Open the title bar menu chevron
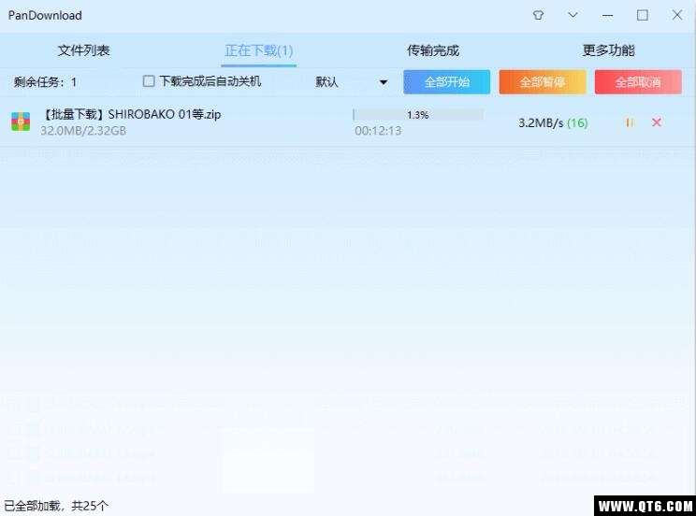 click(x=573, y=15)
